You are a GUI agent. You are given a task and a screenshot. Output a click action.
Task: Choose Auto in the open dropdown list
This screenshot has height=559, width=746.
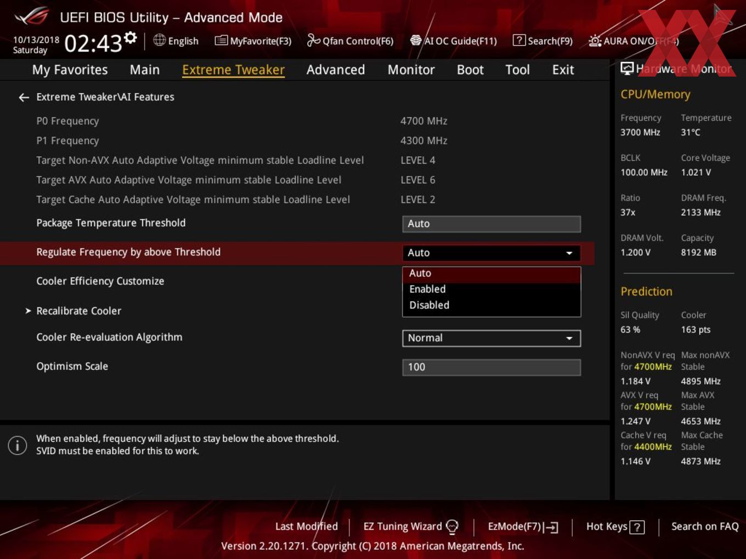click(x=491, y=273)
